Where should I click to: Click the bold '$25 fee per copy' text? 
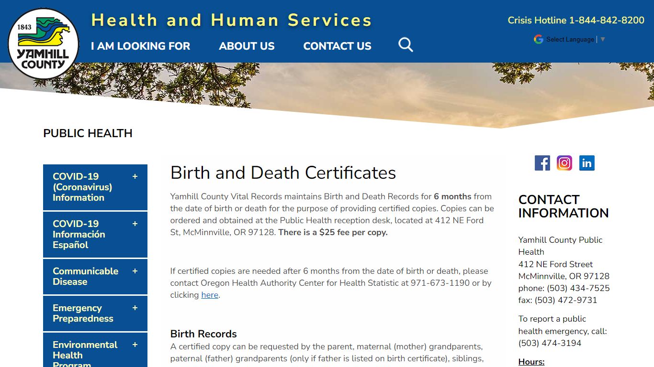click(353, 232)
